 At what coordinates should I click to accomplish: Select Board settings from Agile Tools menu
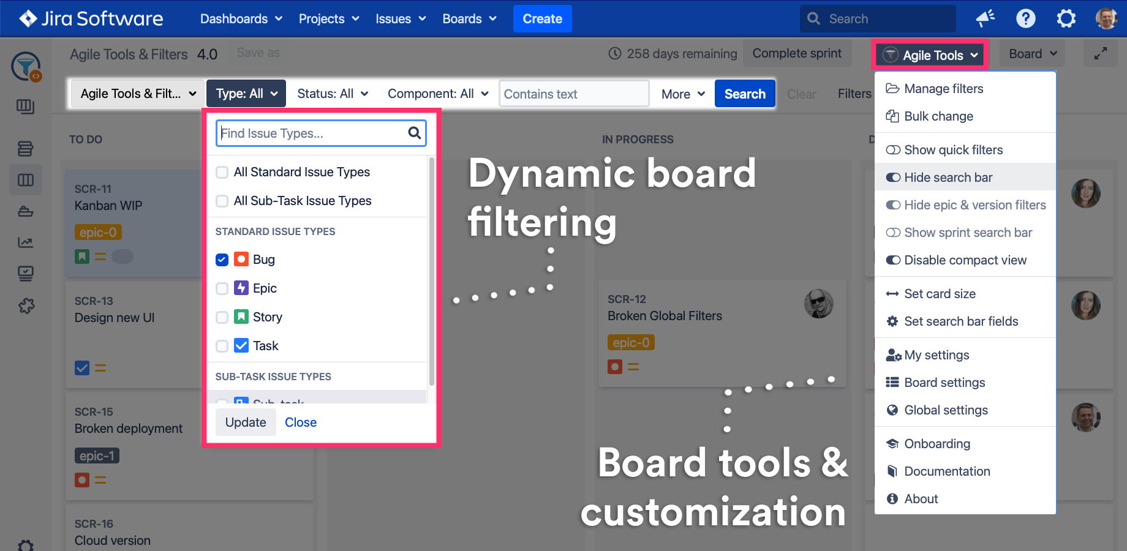(x=944, y=383)
